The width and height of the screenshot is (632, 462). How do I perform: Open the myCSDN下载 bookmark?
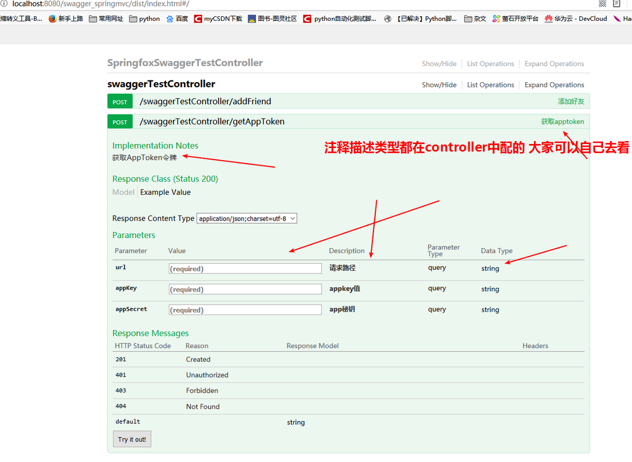pos(218,19)
